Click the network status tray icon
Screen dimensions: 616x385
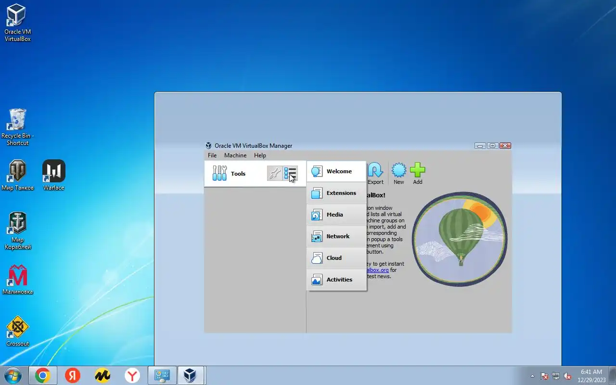coord(556,376)
